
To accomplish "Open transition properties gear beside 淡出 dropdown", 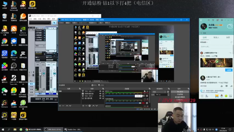I will pyautogui.click(x=168, y=92).
